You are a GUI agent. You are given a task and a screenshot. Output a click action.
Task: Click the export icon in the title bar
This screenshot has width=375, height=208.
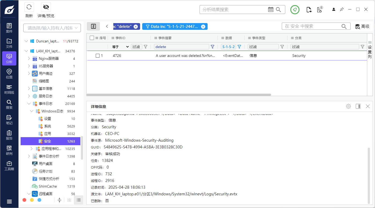309,9
